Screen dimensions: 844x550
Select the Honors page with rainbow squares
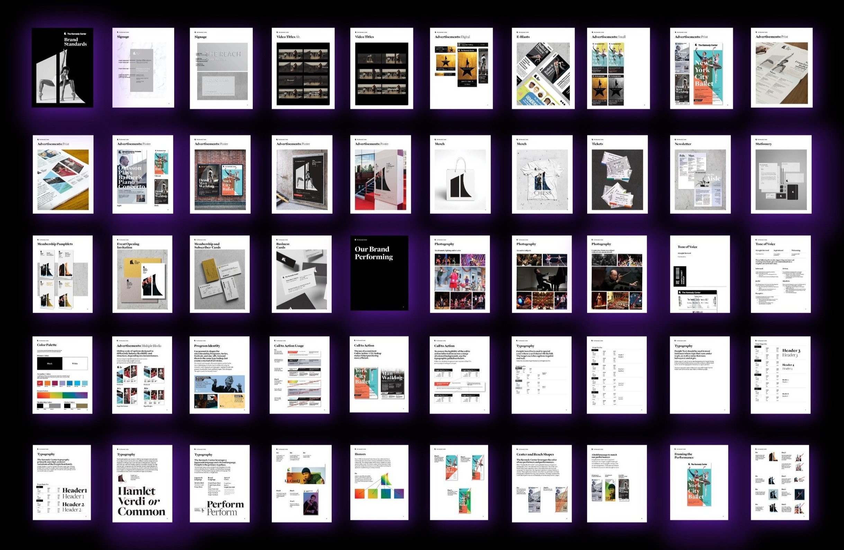379,483
